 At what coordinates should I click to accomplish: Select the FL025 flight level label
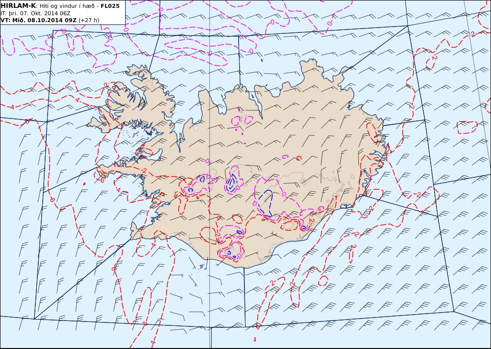[110, 6]
